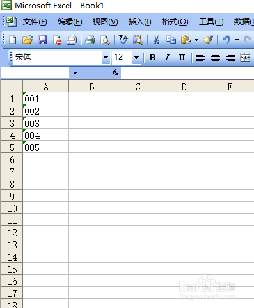Screen dimensions: 254x308
Task: Click the E-mail send icon
Action: pos(72,40)
